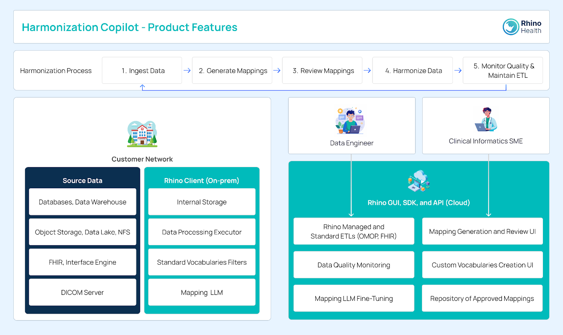This screenshot has width=563, height=335.
Task: Click the Customer Network label
Action: click(142, 159)
